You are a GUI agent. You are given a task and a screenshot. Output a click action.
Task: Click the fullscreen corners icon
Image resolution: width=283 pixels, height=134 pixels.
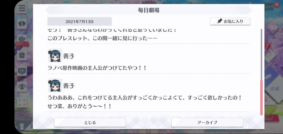22,102
